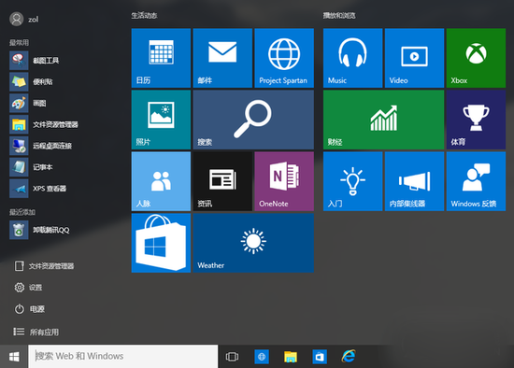Launch the Xbox tile

[476, 58]
